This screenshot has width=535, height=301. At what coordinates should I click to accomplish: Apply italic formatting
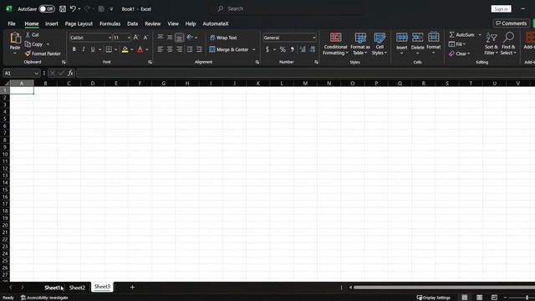(84, 49)
